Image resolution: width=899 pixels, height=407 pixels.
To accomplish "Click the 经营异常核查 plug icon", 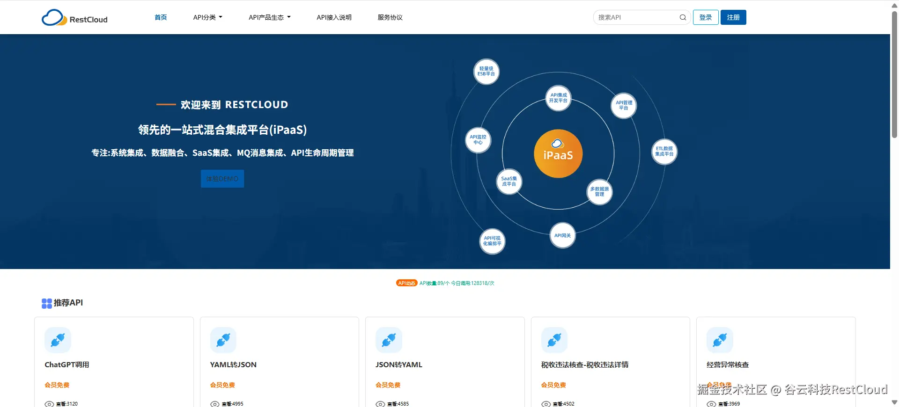I will [720, 340].
